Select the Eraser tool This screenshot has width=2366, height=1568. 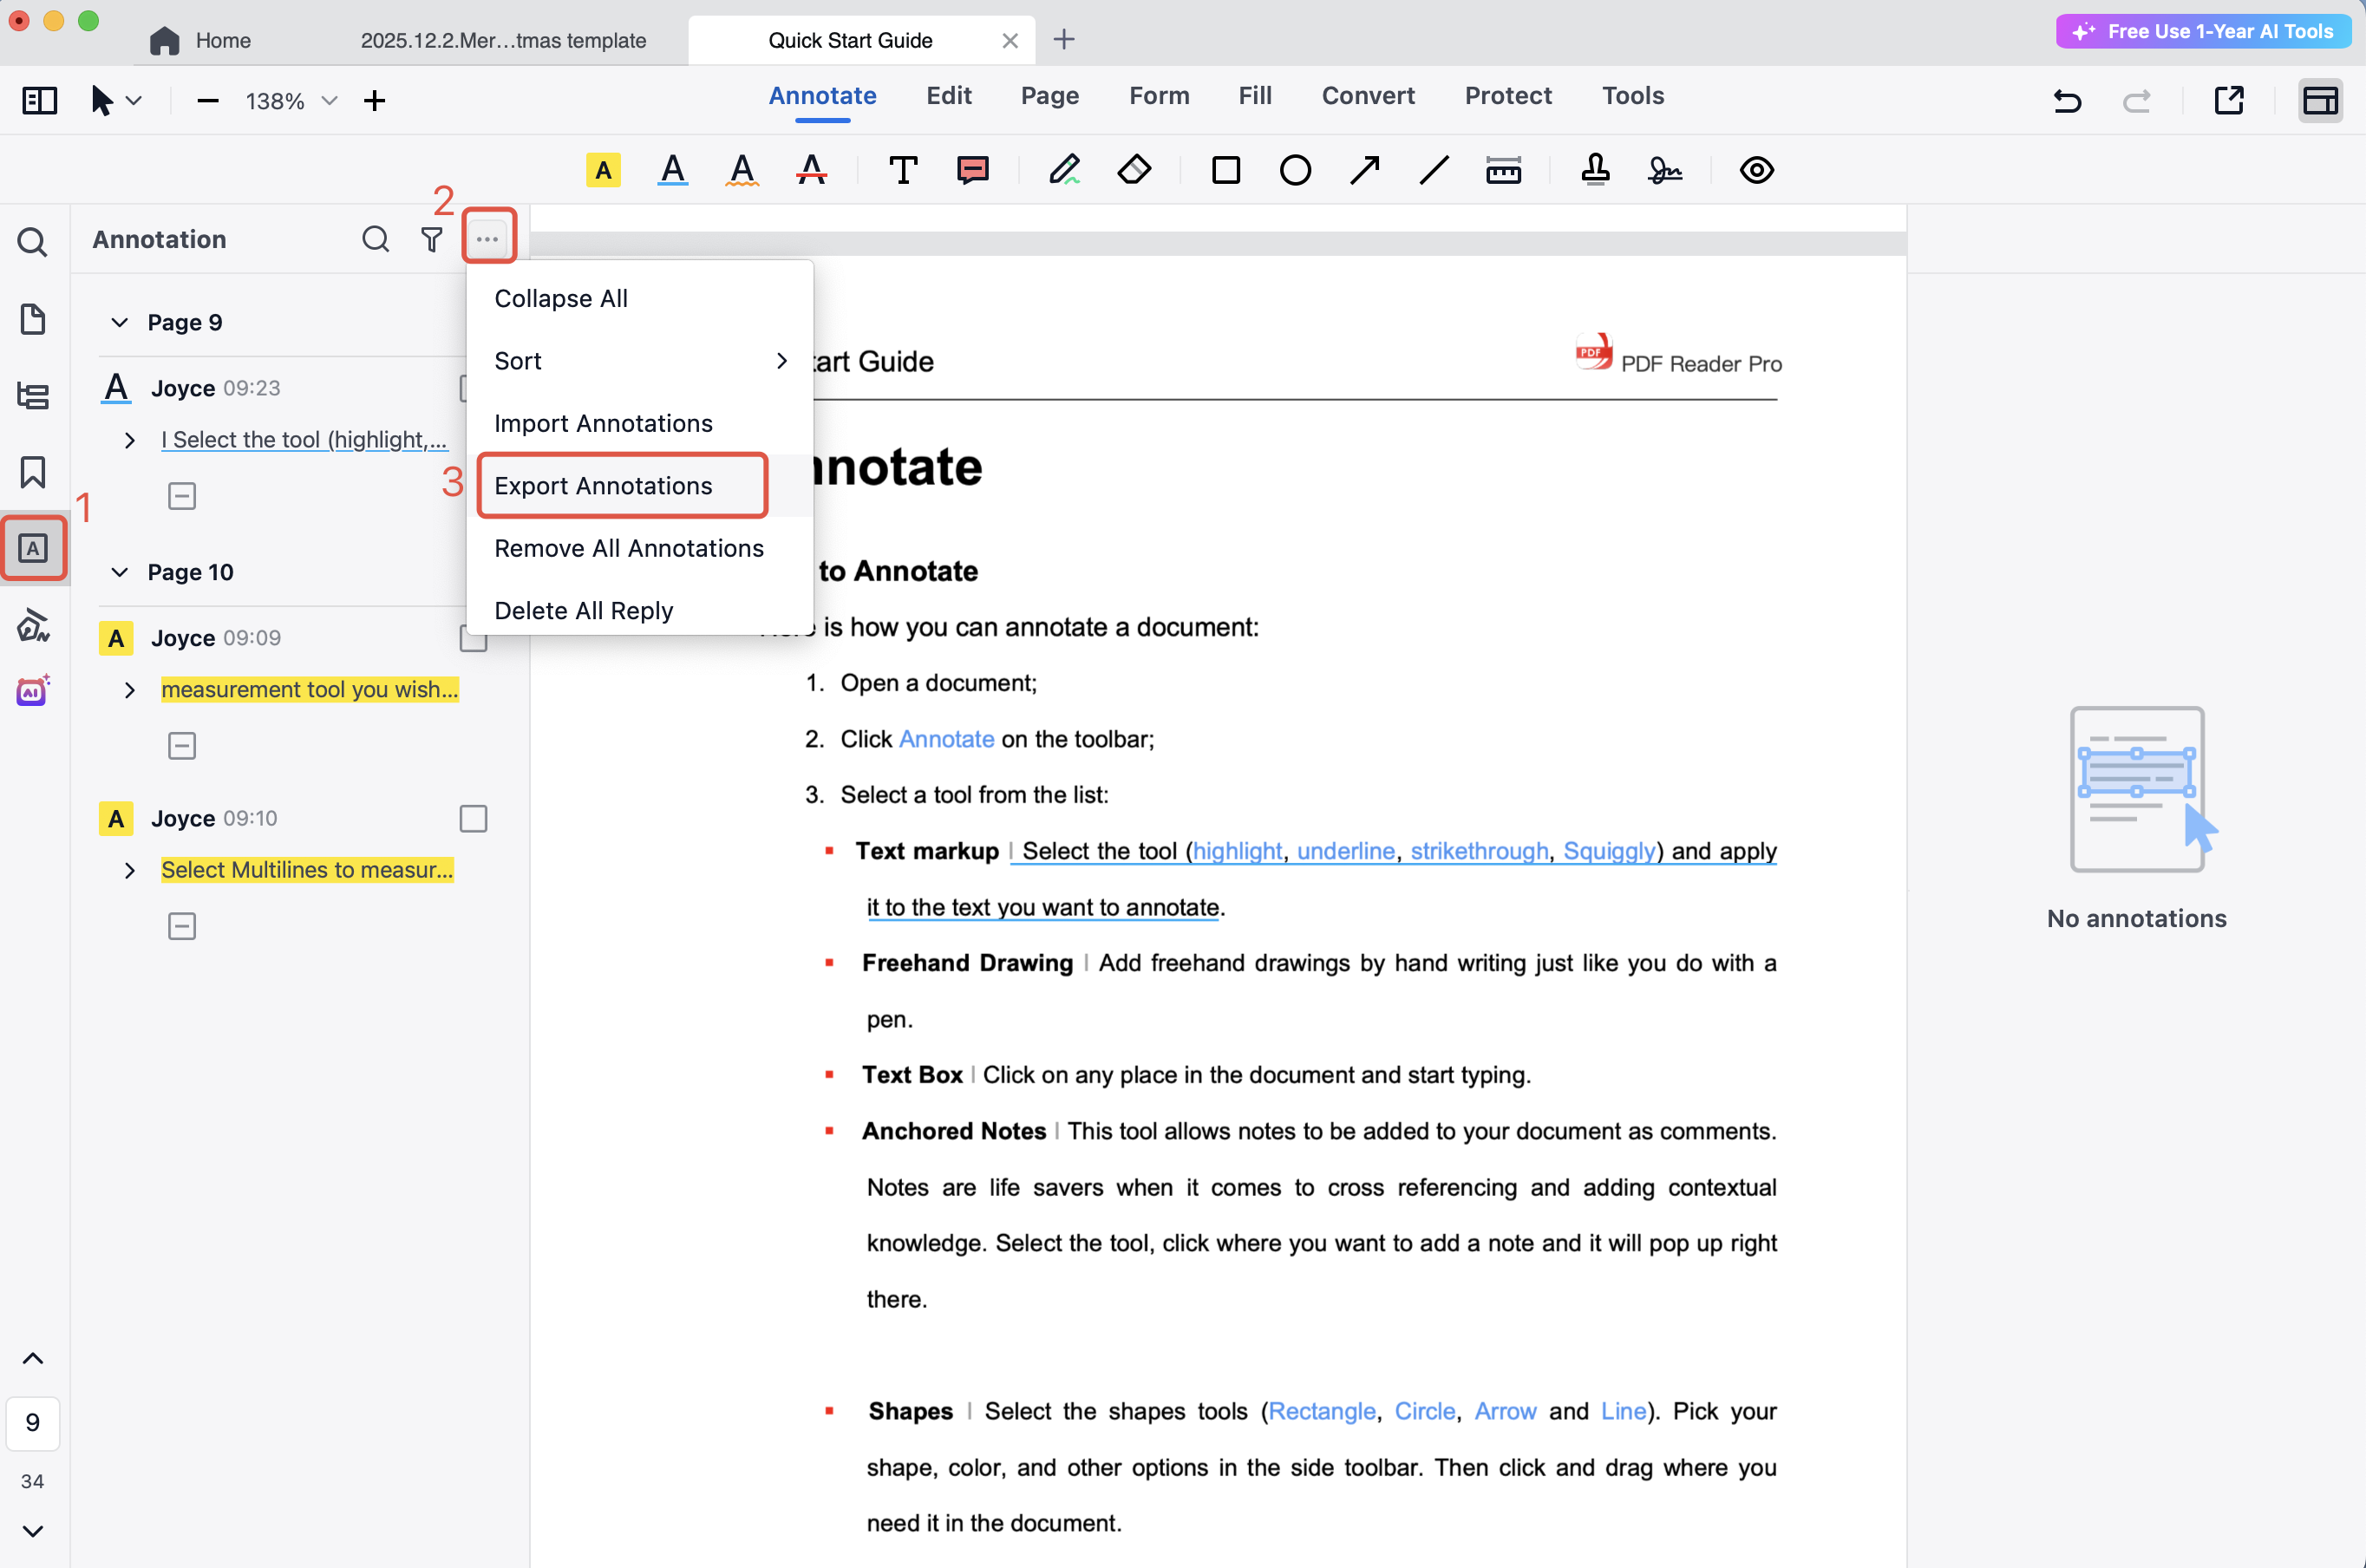(x=1133, y=170)
